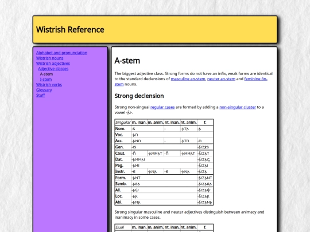Click the Voc. row label
Screen dimensions: 310x232
[123, 135]
